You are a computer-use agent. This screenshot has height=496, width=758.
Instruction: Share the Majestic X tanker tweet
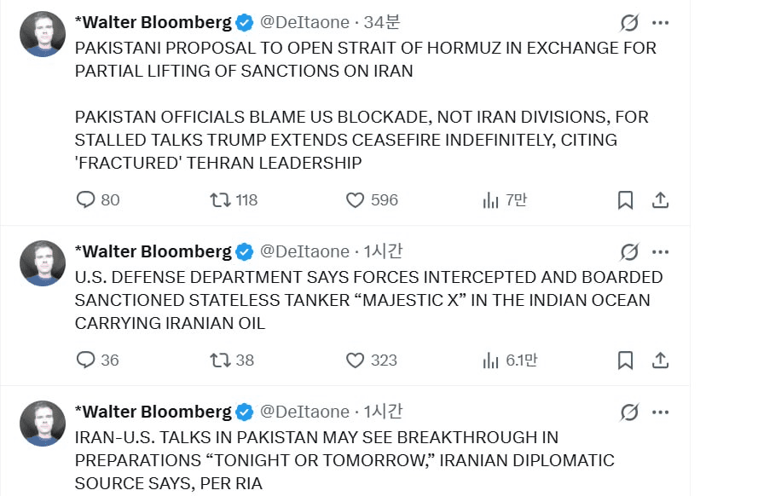[660, 360]
